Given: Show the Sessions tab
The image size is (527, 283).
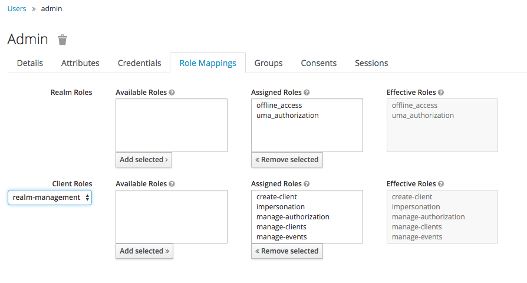Looking at the screenshot, I should [371, 63].
